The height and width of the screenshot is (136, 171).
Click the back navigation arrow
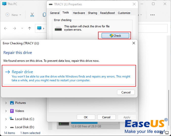pos(6,28)
